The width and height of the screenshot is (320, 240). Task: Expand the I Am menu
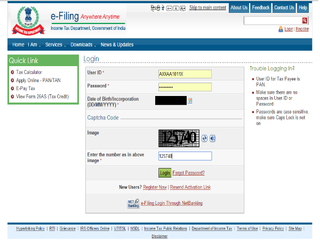(x=34, y=45)
